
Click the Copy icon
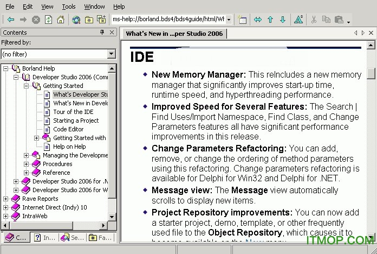pos(326,20)
